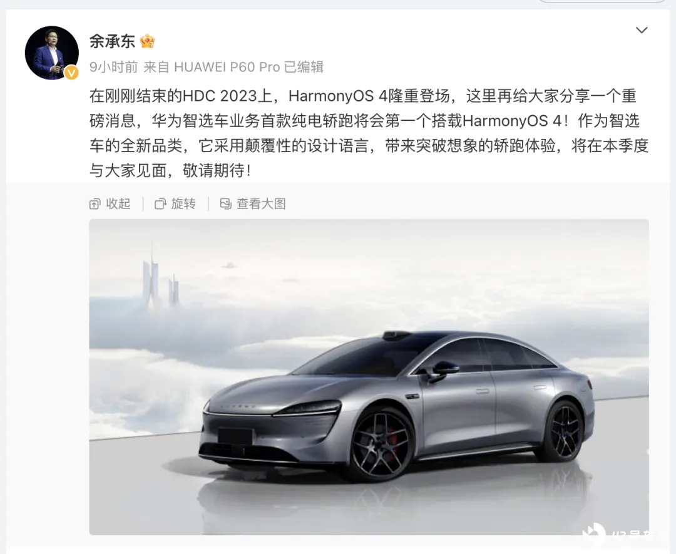This screenshot has height=554, width=676.
Task: Click 余承东's profile avatar
Action: [52, 53]
